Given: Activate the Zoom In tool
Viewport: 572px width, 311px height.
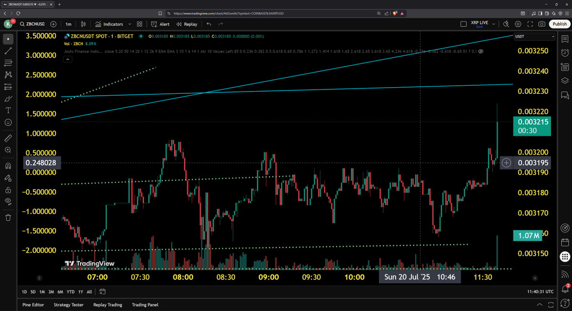Looking at the screenshot, I should point(8,150).
